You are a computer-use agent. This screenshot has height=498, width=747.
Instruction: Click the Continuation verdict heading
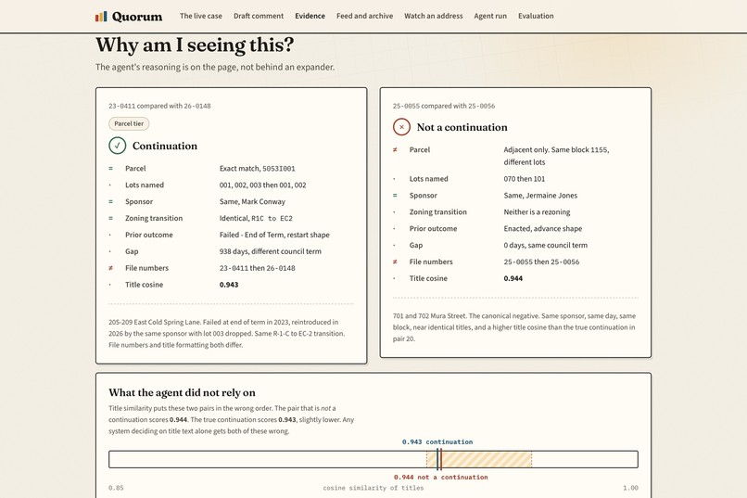[165, 146]
